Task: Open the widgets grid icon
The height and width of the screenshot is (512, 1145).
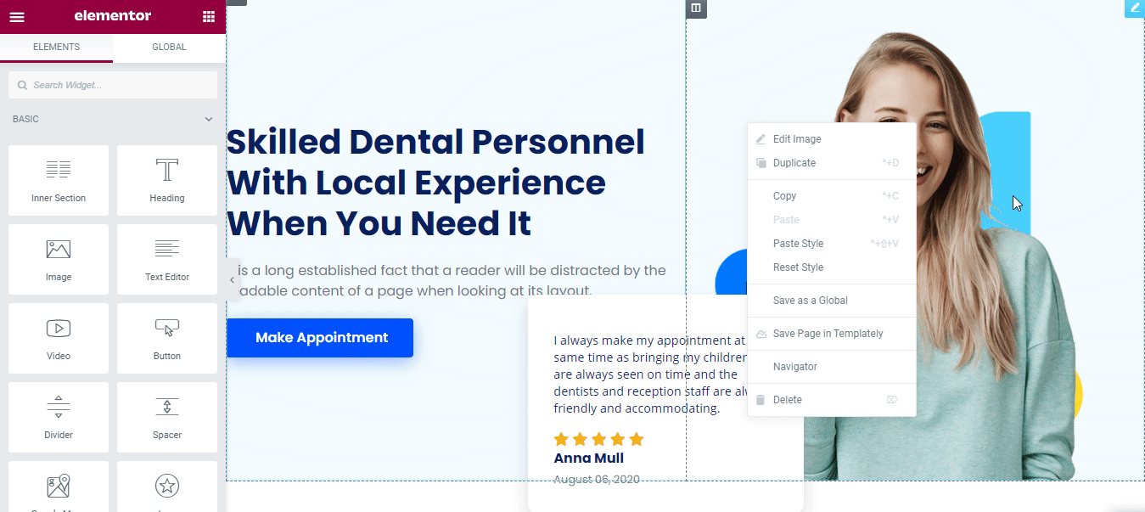Action: 209,16
